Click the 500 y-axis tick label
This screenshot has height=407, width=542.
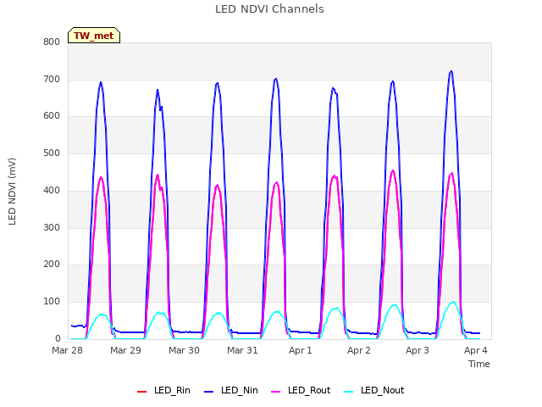[52, 153]
